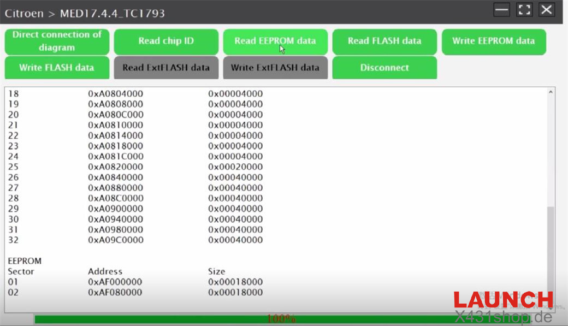The width and height of the screenshot is (568, 326).
Task: Select EEPROM sector 02 address 0xAF080000
Action: point(115,292)
